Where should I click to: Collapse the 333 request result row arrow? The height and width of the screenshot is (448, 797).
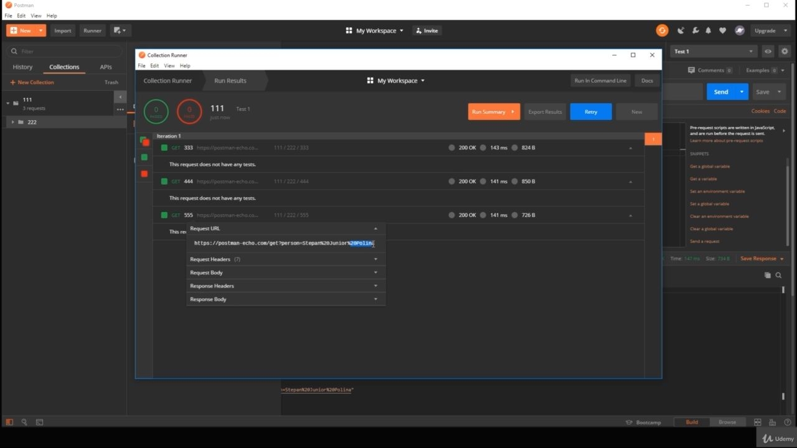click(x=630, y=148)
